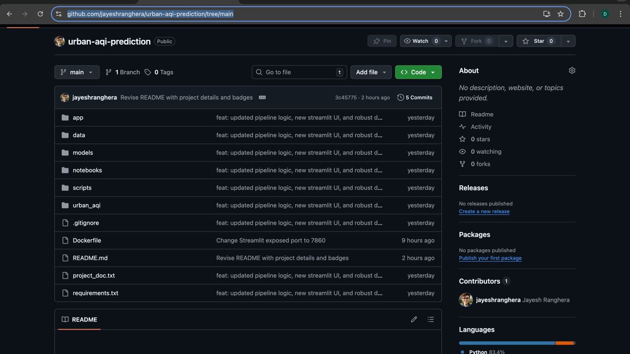630x354 pixels.
Task: Open project_doc.txt file
Action: [x=94, y=276]
